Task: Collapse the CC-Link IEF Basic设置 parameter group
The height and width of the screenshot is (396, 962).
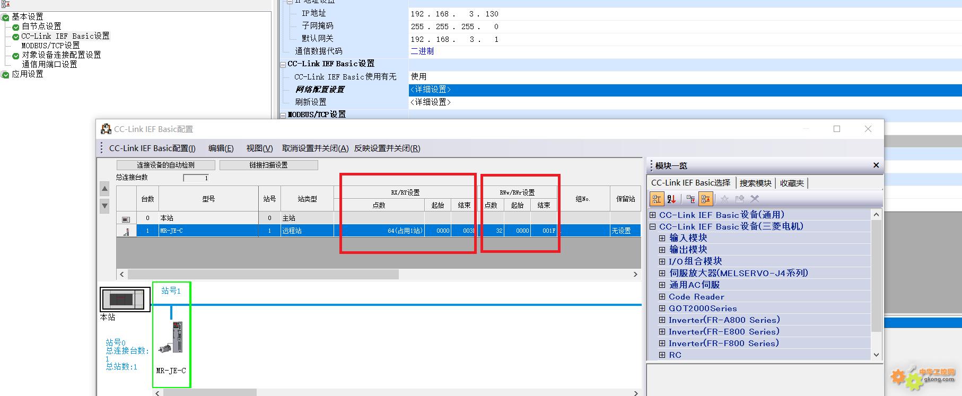Action: [x=283, y=65]
